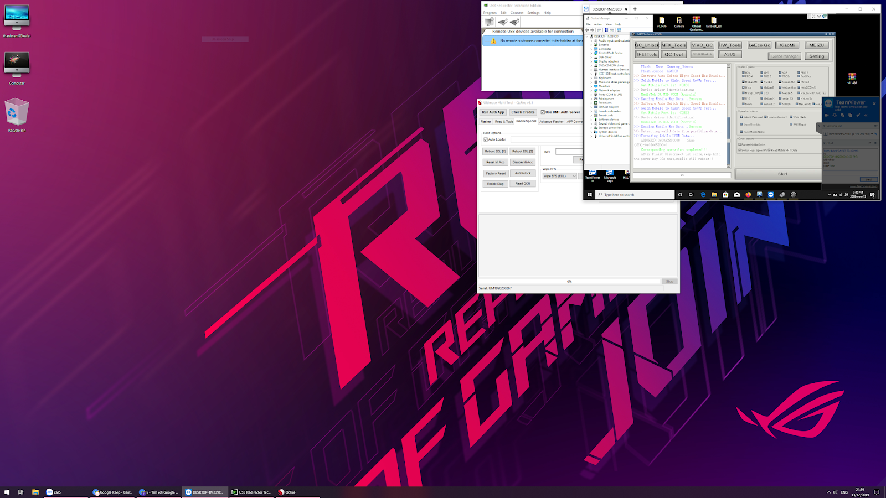Click the TeamViewer video call icon
Viewport: 886px width, 498px height.
click(827, 115)
